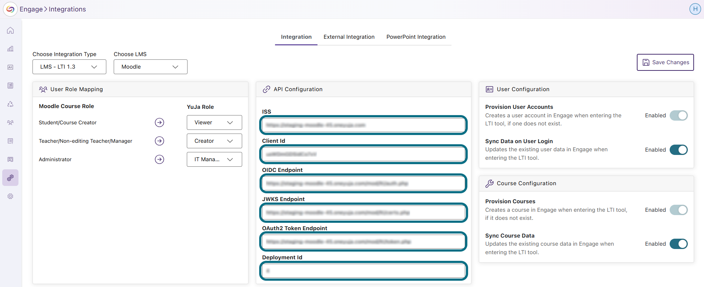
Task: Click arrow icon for Teacher/Manager mapping
Action: [x=159, y=141]
